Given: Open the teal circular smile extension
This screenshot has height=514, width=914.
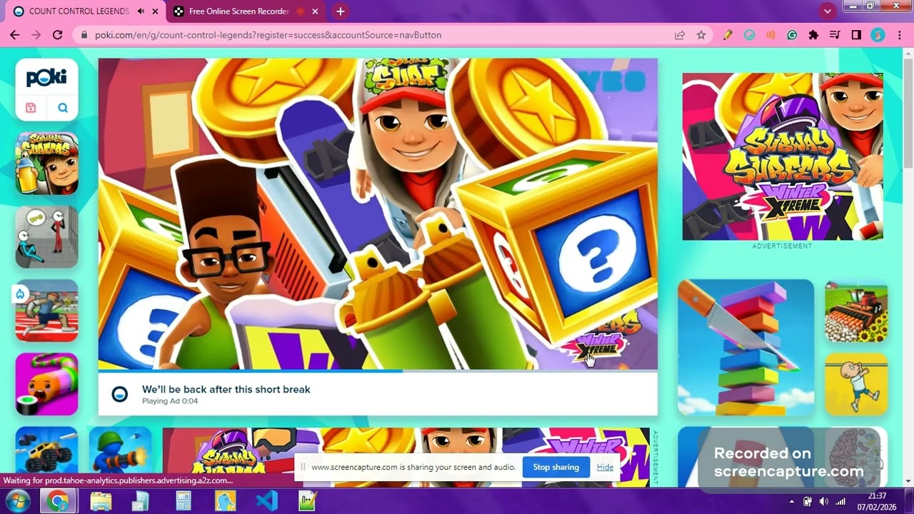Looking at the screenshot, I should 749,34.
